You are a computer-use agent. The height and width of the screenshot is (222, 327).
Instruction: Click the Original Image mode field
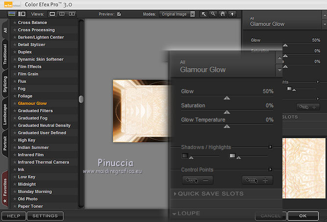(x=175, y=14)
